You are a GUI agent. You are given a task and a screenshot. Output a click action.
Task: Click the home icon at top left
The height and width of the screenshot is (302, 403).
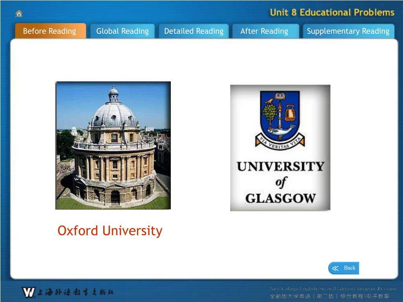click(x=19, y=13)
